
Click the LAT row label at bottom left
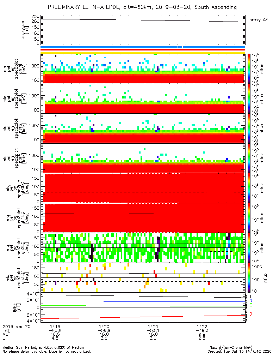pos(7,330)
